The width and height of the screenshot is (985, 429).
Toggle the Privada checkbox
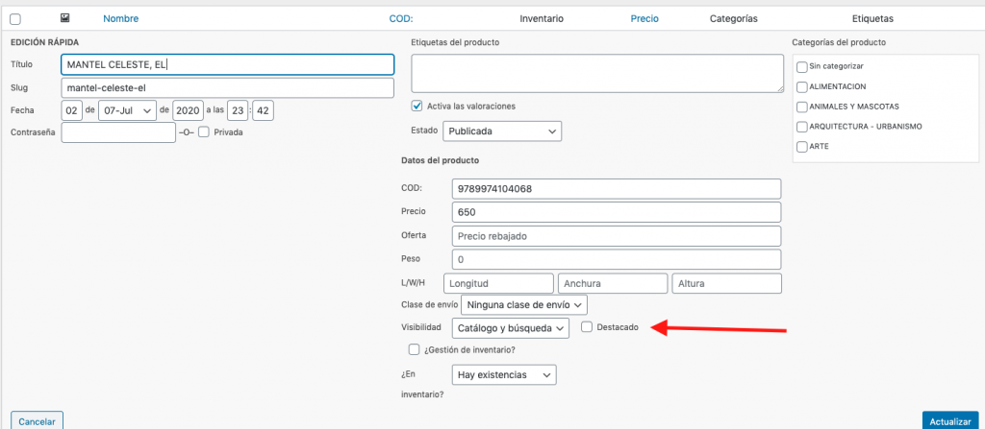(204, 132)
